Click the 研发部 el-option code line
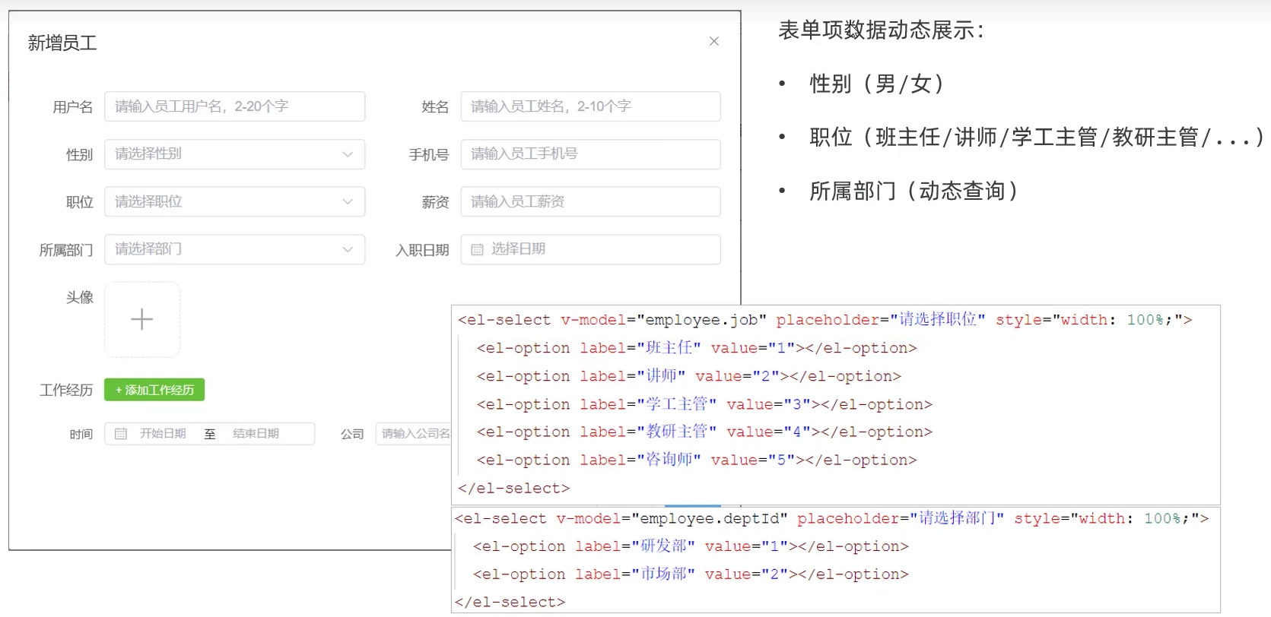The height and width of the screenshot is (617, 1271). pyautogui.click(x=690, y=546)
